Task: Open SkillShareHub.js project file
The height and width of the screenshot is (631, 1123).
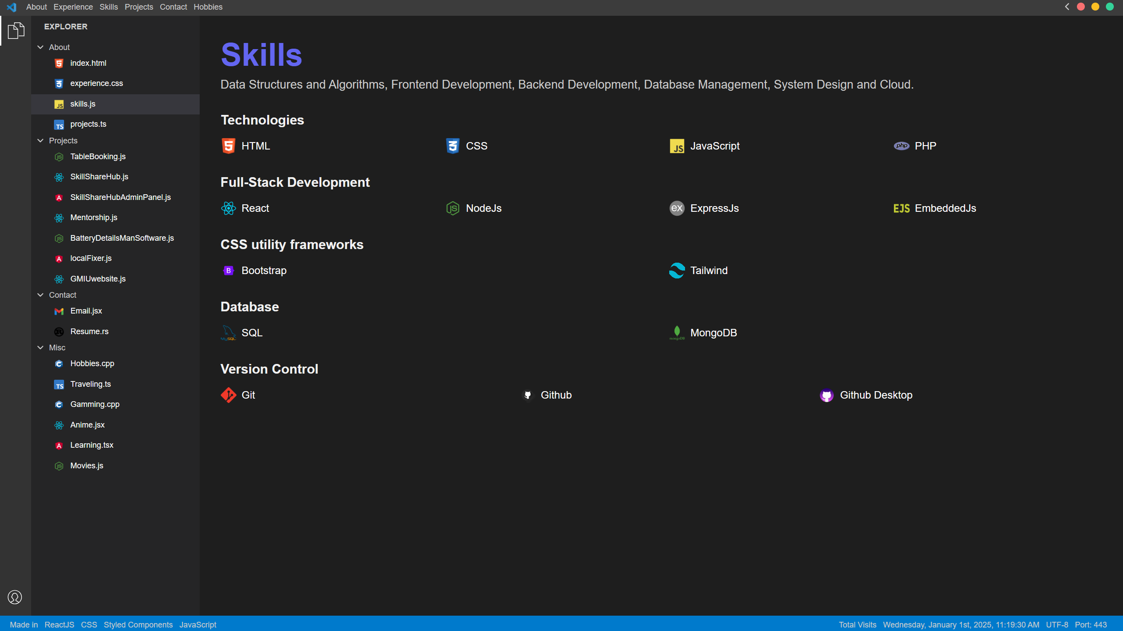Action: (115, 177)
